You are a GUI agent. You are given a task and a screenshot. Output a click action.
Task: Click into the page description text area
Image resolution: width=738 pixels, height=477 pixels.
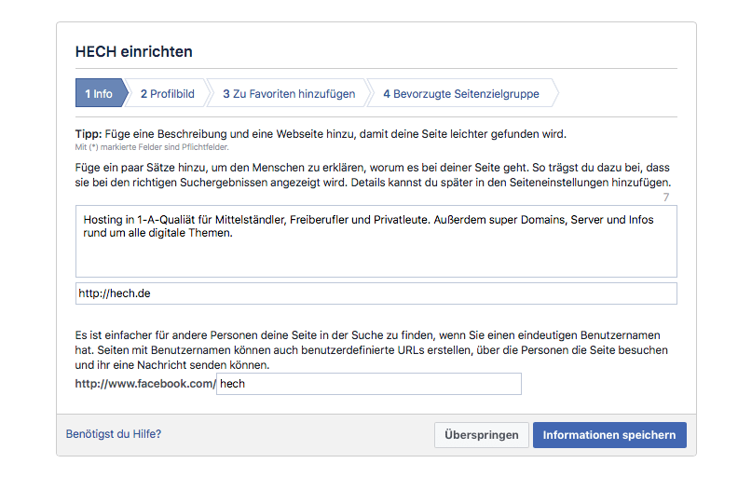click(376, 241)
